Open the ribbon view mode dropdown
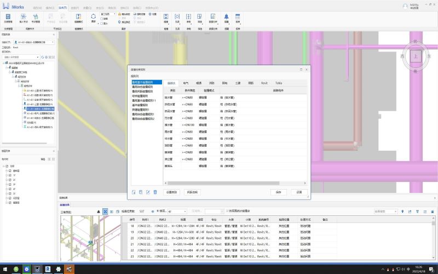438x274 pixels. tap(108, 14)
